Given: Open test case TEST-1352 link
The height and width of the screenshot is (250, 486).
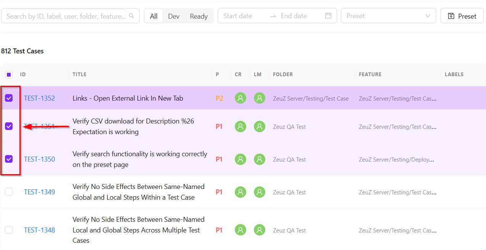Looking at the screenshot, I should tap(39, 98).
